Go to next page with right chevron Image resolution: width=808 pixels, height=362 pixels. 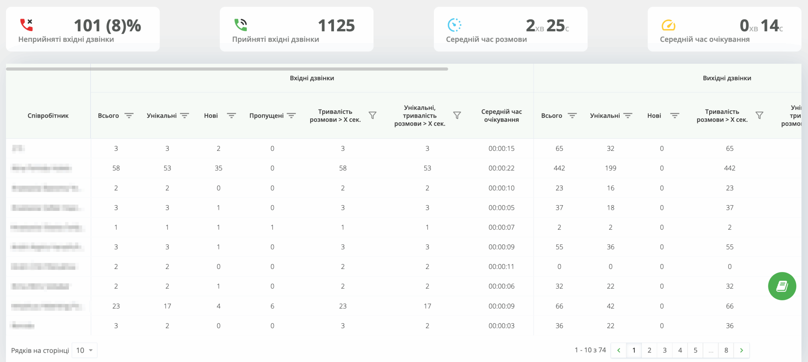741,350
